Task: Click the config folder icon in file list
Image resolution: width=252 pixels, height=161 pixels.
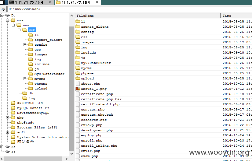Action: click(x=78, y=32)
